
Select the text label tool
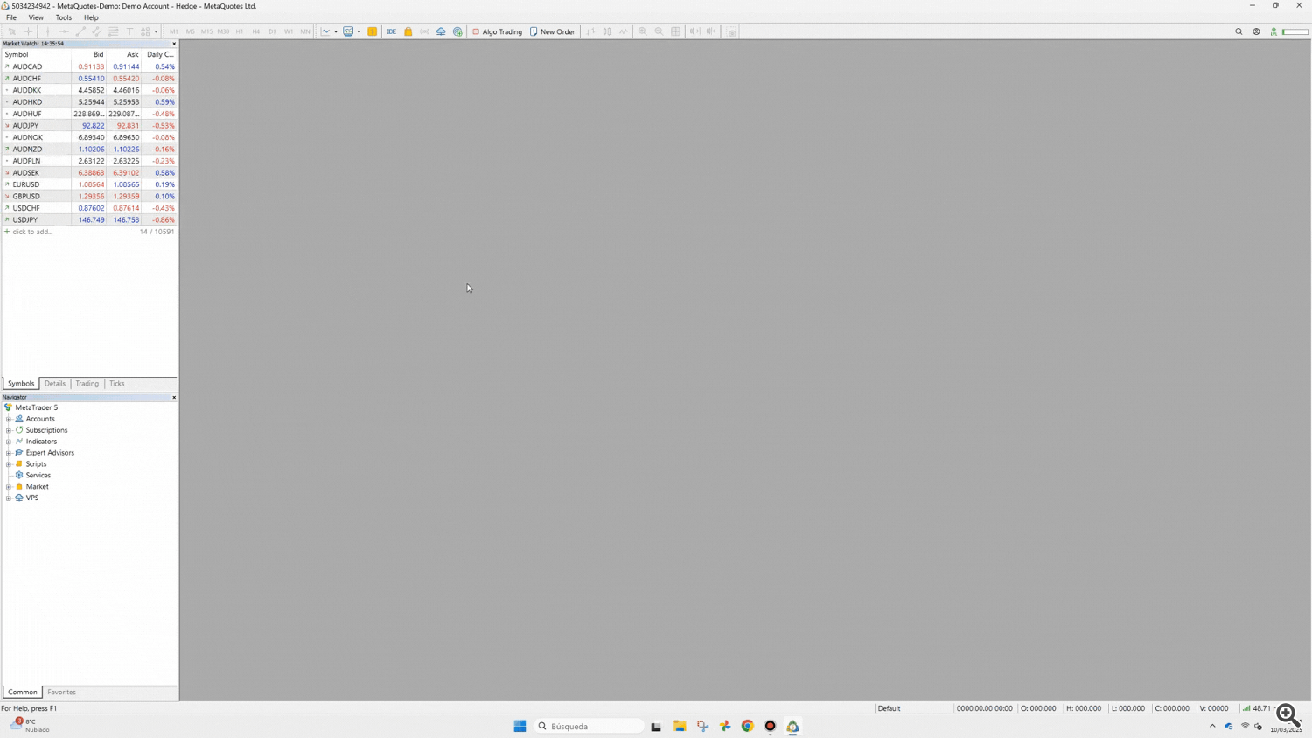129,31
